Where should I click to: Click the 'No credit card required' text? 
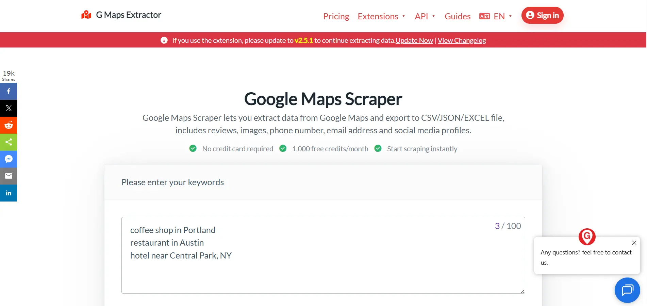(238, 149)
